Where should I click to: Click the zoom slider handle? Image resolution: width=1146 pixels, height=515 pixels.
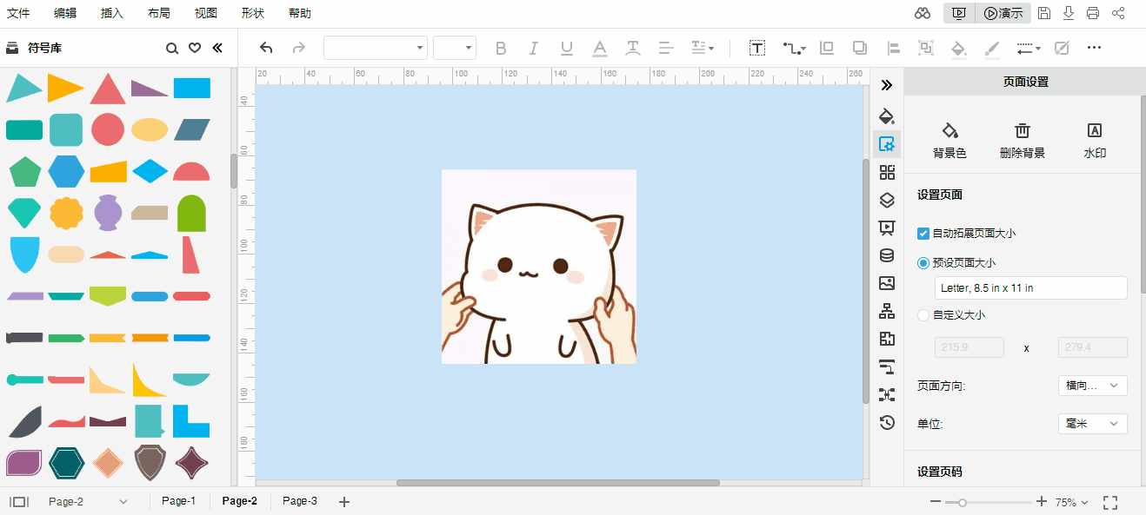[963, 502]
